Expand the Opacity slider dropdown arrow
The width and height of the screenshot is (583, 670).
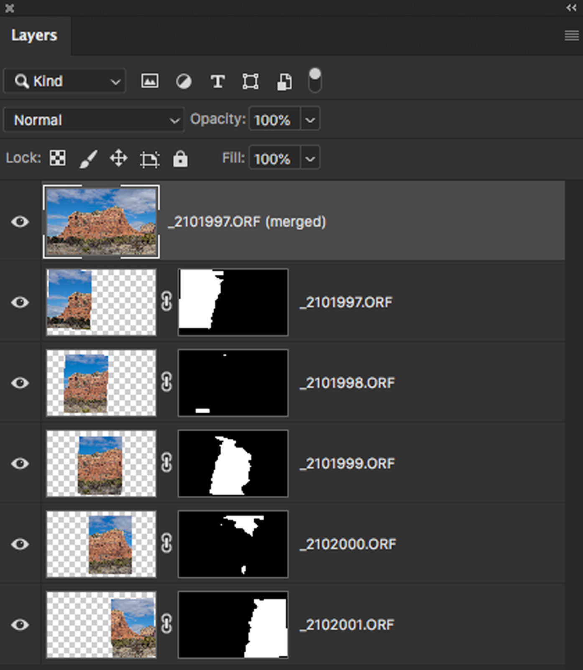tap(310, 120)
